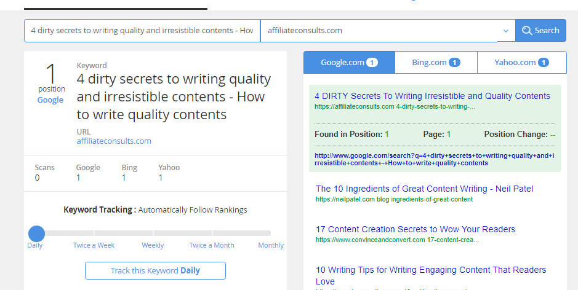
Task: Click the magnifier icon in Search button
Action: click(x=527, y=31)
